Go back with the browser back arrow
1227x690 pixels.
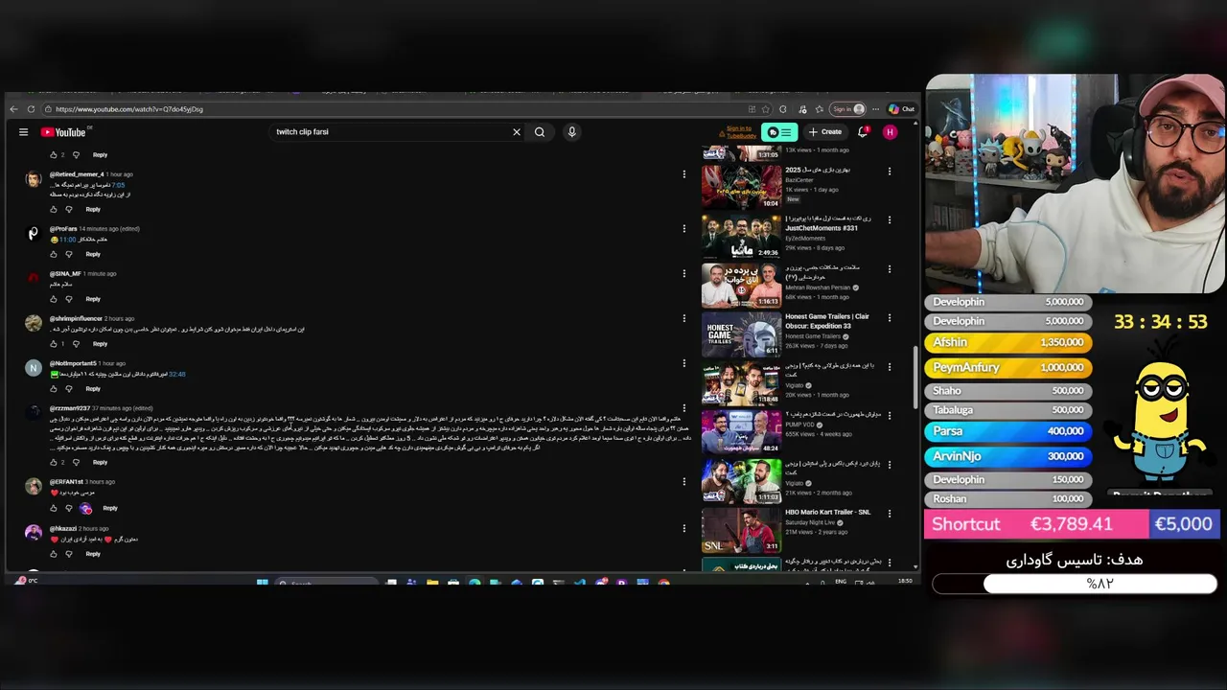click(13, 109)
